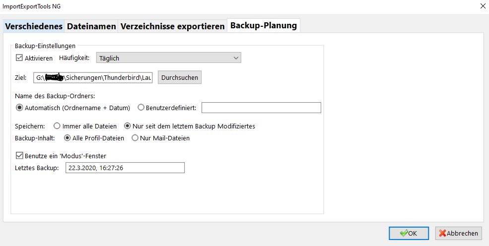Go to Verzeichnisse exportieren tab

coord(173,26)
